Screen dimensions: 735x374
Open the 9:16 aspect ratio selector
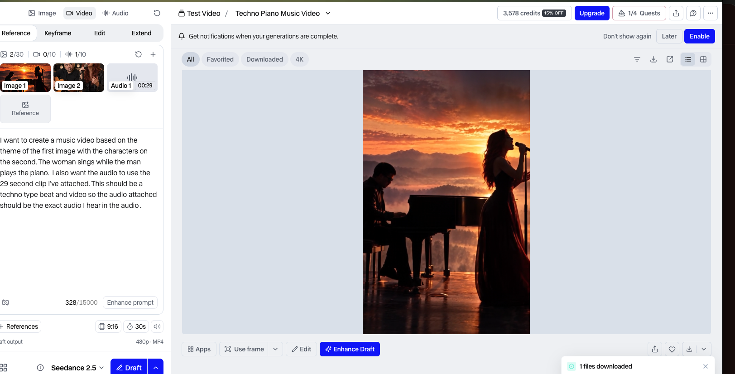[x=108, y=326]
